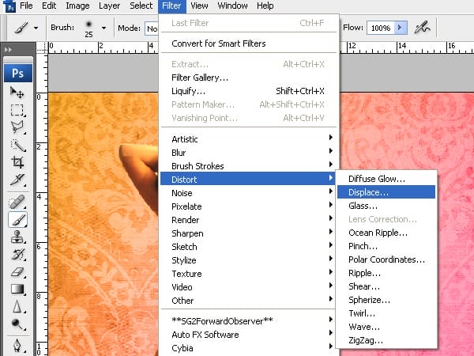Choose Diffuse Glow filter
The height and width of the screenshot is (356, 474).
point(386,179)
